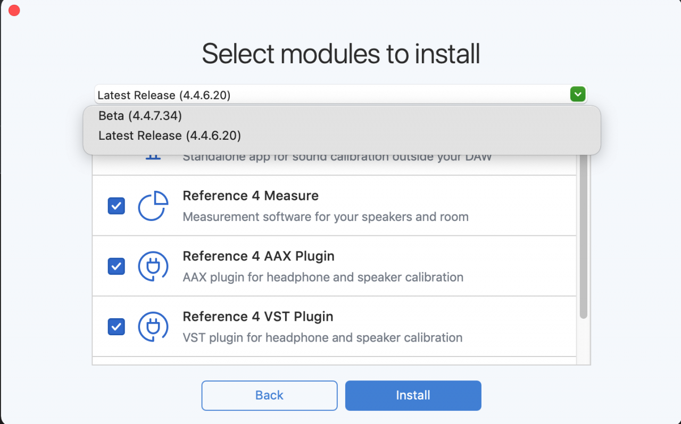Select Latest Release (4.4.6.20) in the popup list

tap(169, 135)
